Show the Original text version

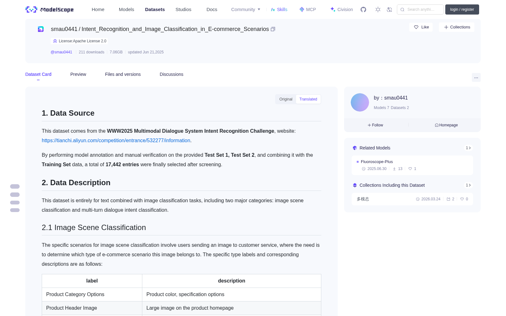286,99
